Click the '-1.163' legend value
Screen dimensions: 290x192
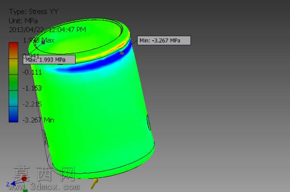click(x=32, y=88)
